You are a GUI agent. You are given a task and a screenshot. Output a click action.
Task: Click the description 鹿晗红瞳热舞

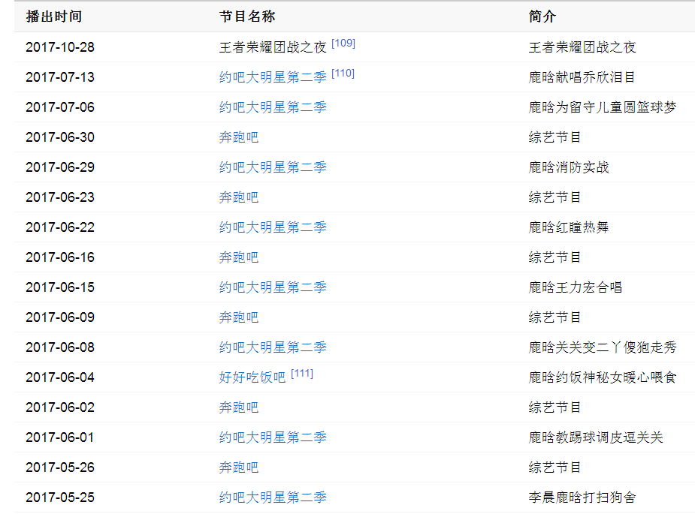pyautogui.click(x=569, y=227)
